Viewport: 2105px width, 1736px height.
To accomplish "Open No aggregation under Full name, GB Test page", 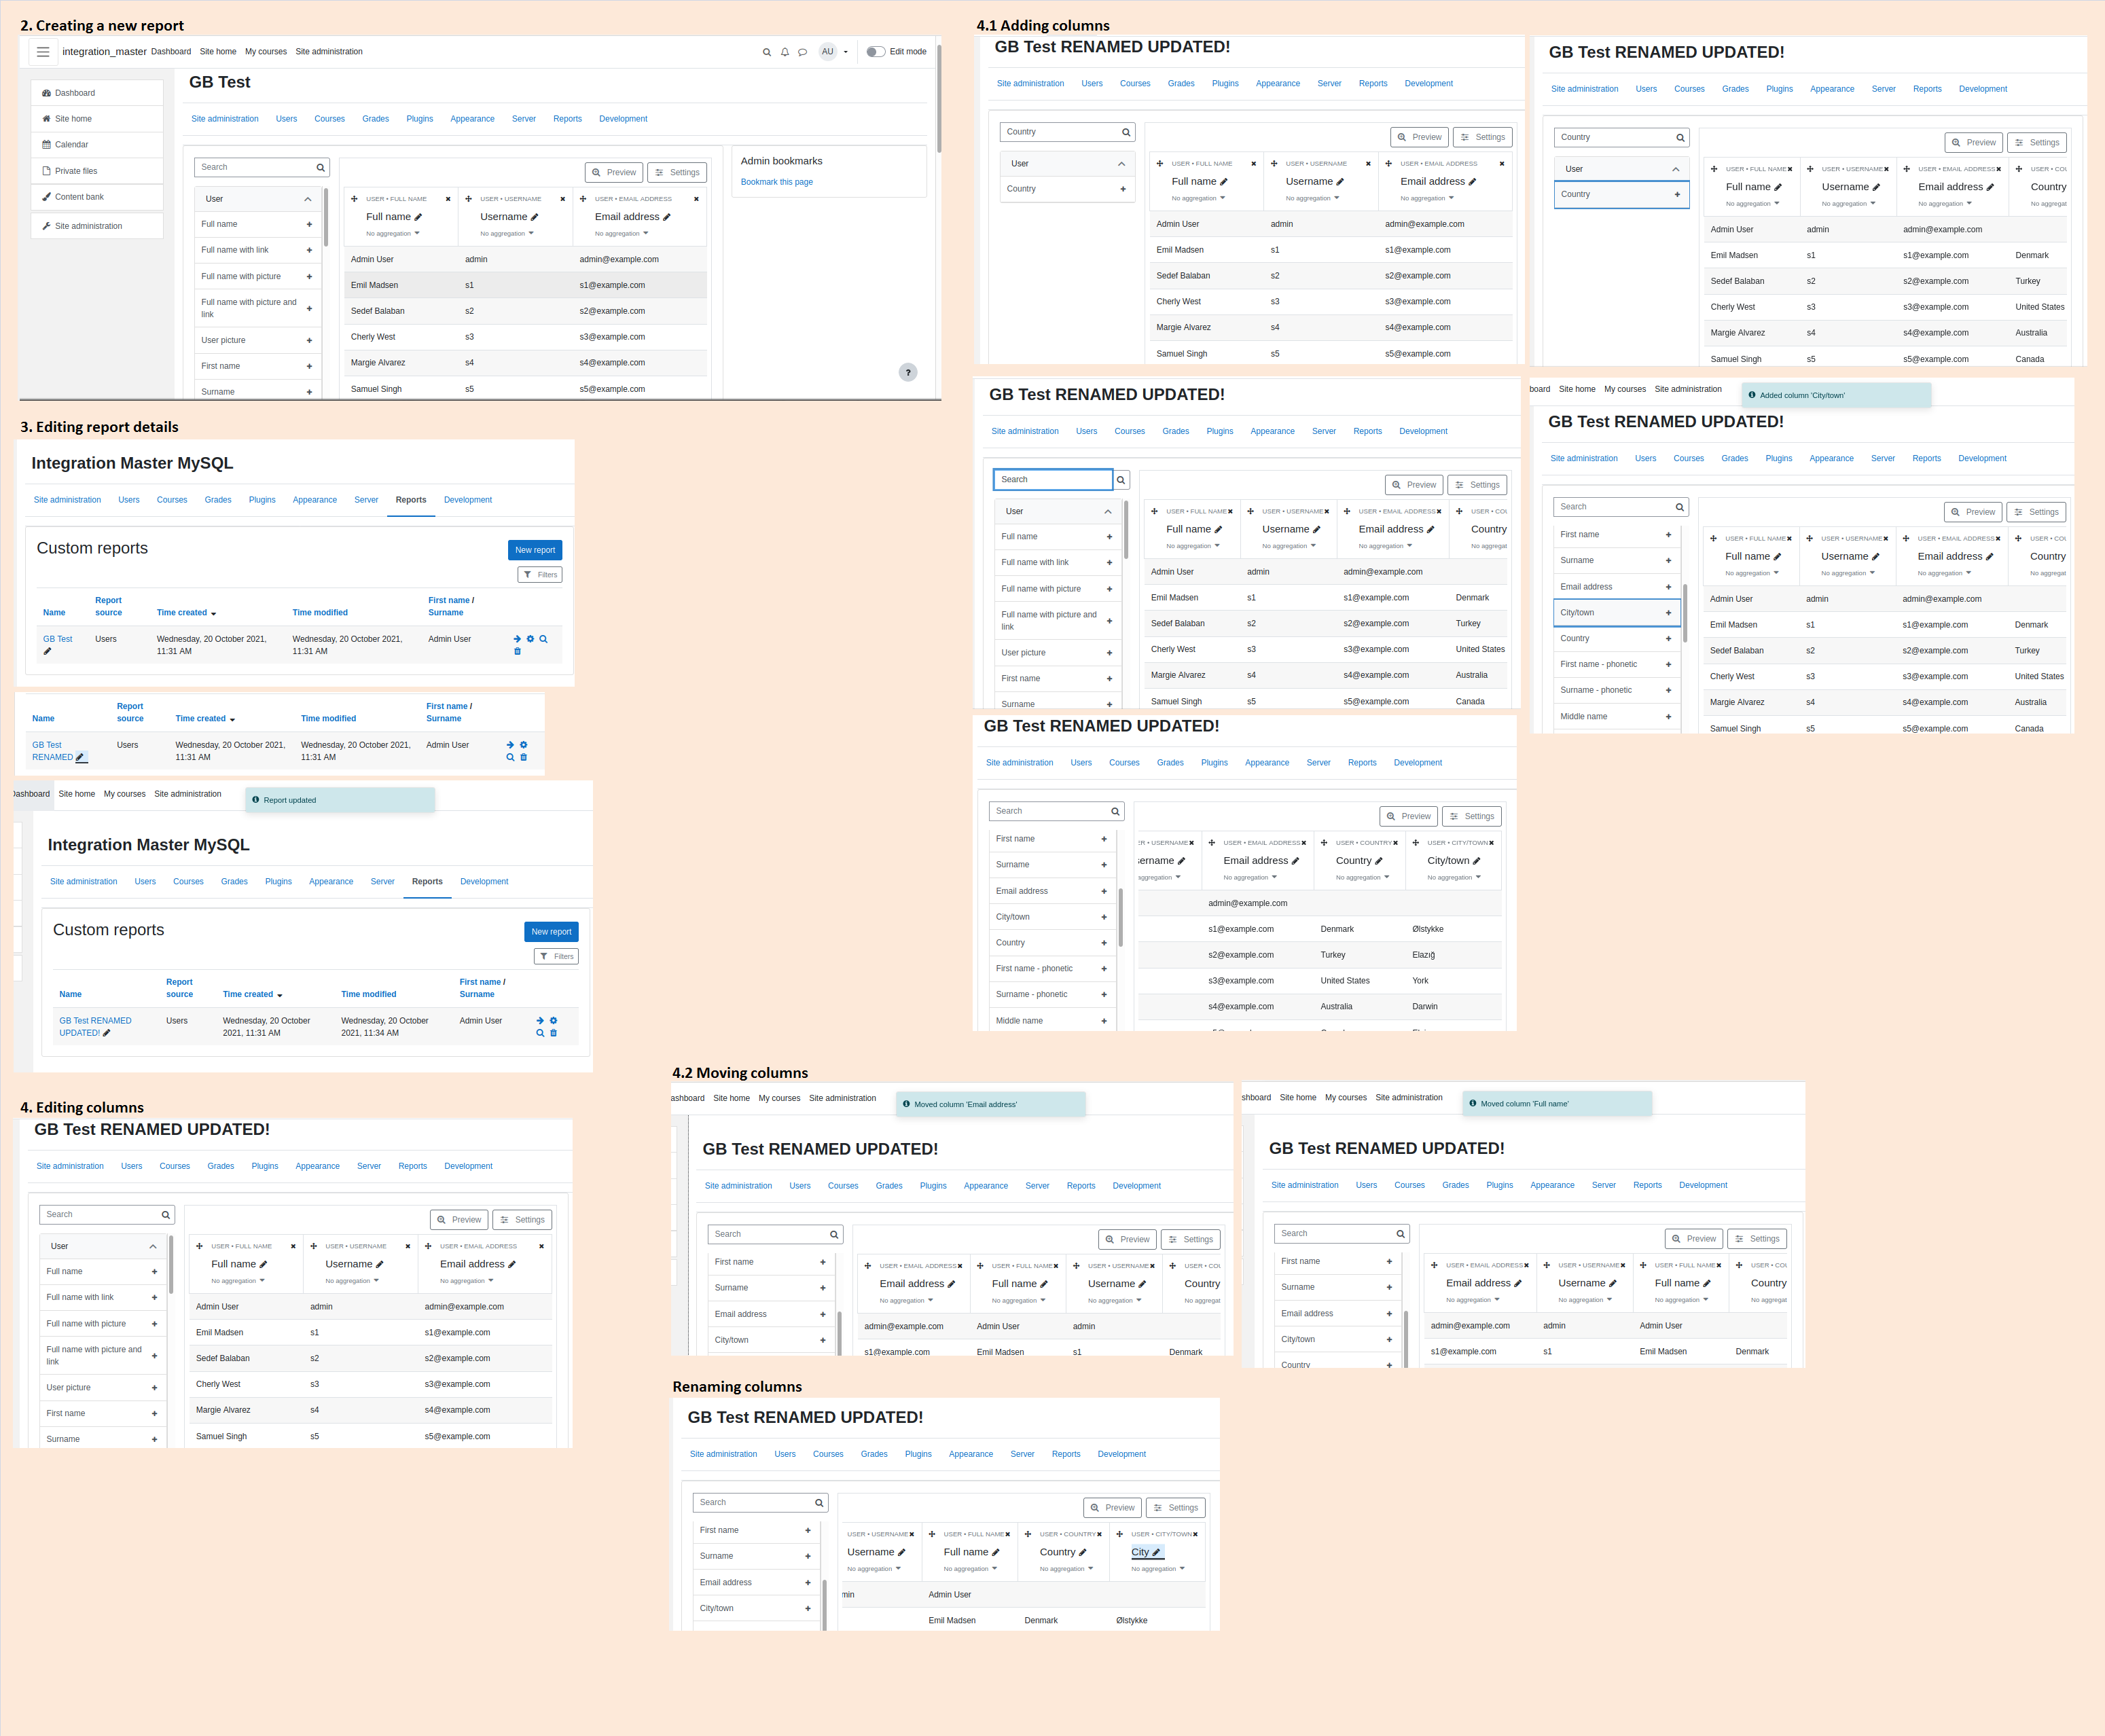I will point(393,234).
